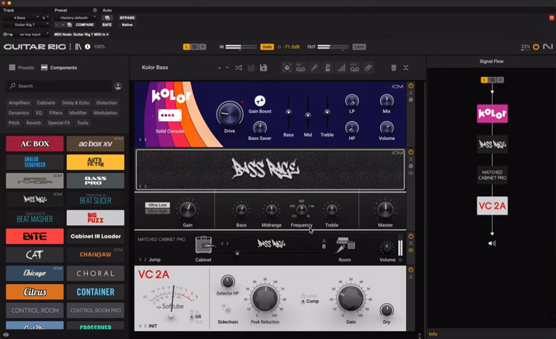
Task: Click the Gain Boost button on Kolor
Action: pyautogui.click(x=260, y=101)
